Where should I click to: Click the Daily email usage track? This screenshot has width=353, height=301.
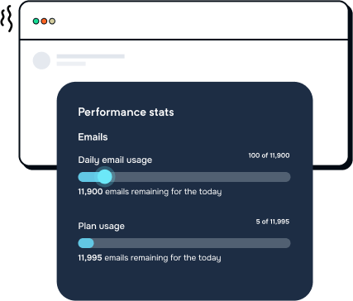[184, 177]
